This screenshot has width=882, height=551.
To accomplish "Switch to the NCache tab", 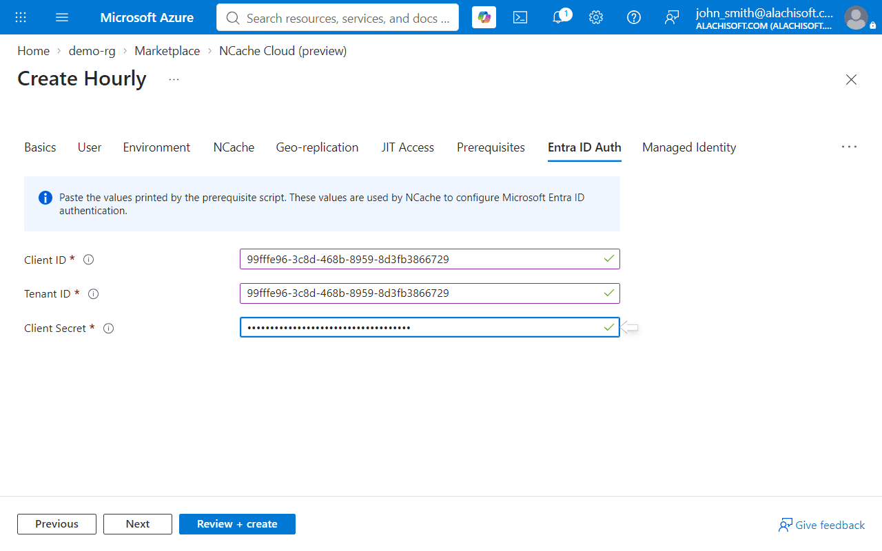I will (234, 147).
